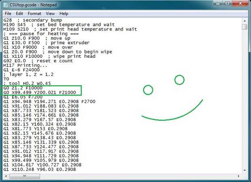This screenshot has width=251, height=182.
Task: Maximize the Notepad window
Action: (227, 3)
